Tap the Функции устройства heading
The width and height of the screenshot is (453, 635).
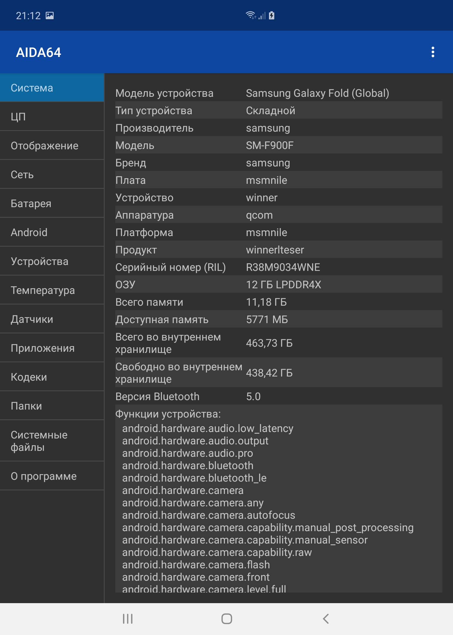(x=168, y=414)
